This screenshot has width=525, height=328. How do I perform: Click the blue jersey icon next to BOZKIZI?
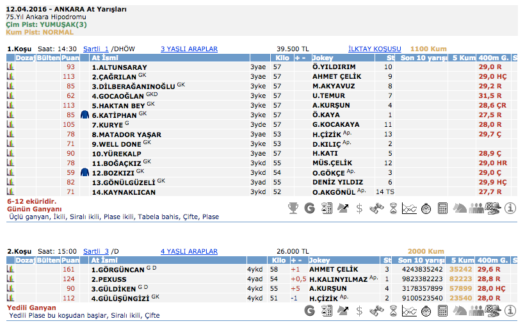(86, 172)
